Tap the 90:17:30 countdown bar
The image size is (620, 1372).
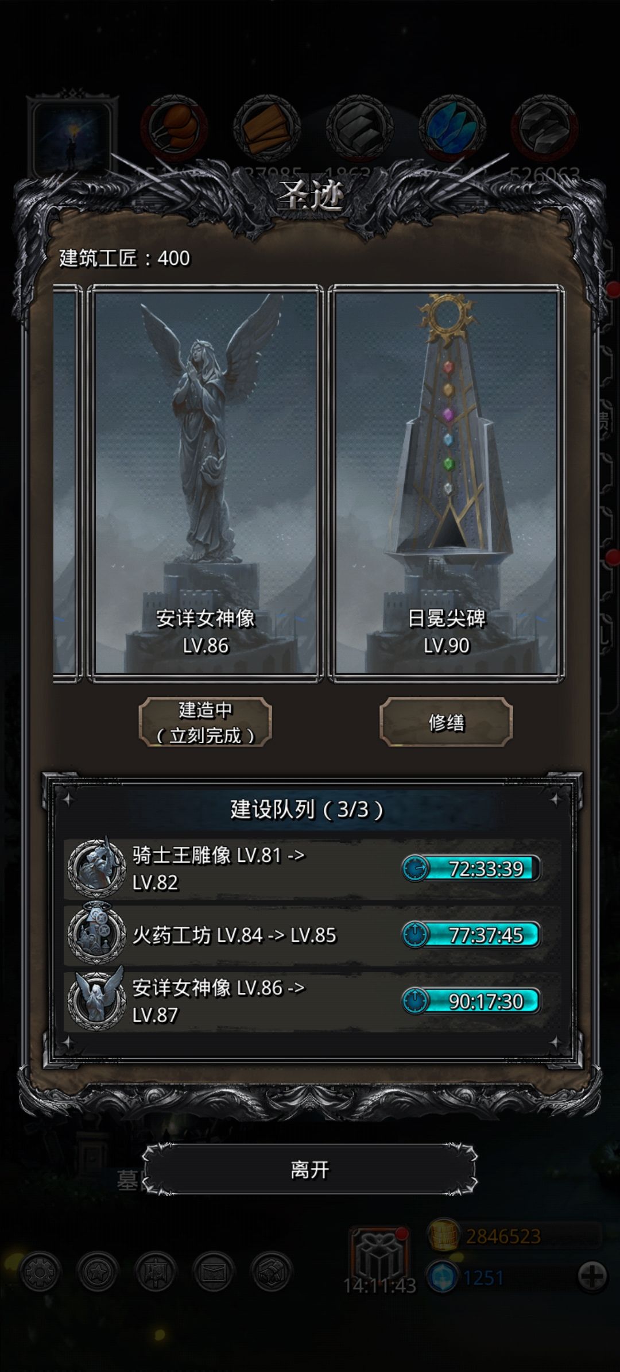[471, 1001]
